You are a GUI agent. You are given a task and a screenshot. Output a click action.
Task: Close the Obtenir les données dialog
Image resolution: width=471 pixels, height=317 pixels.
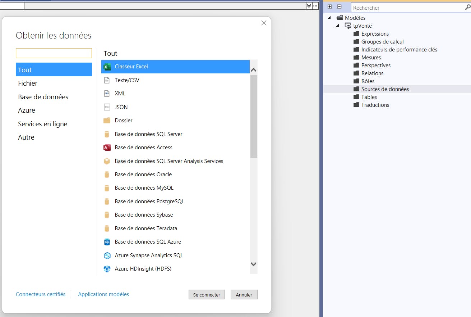tap(264, 23)
